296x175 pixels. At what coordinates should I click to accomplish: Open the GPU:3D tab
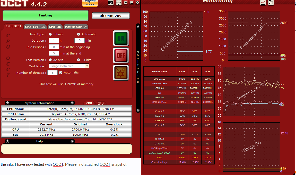coord(55,27)
